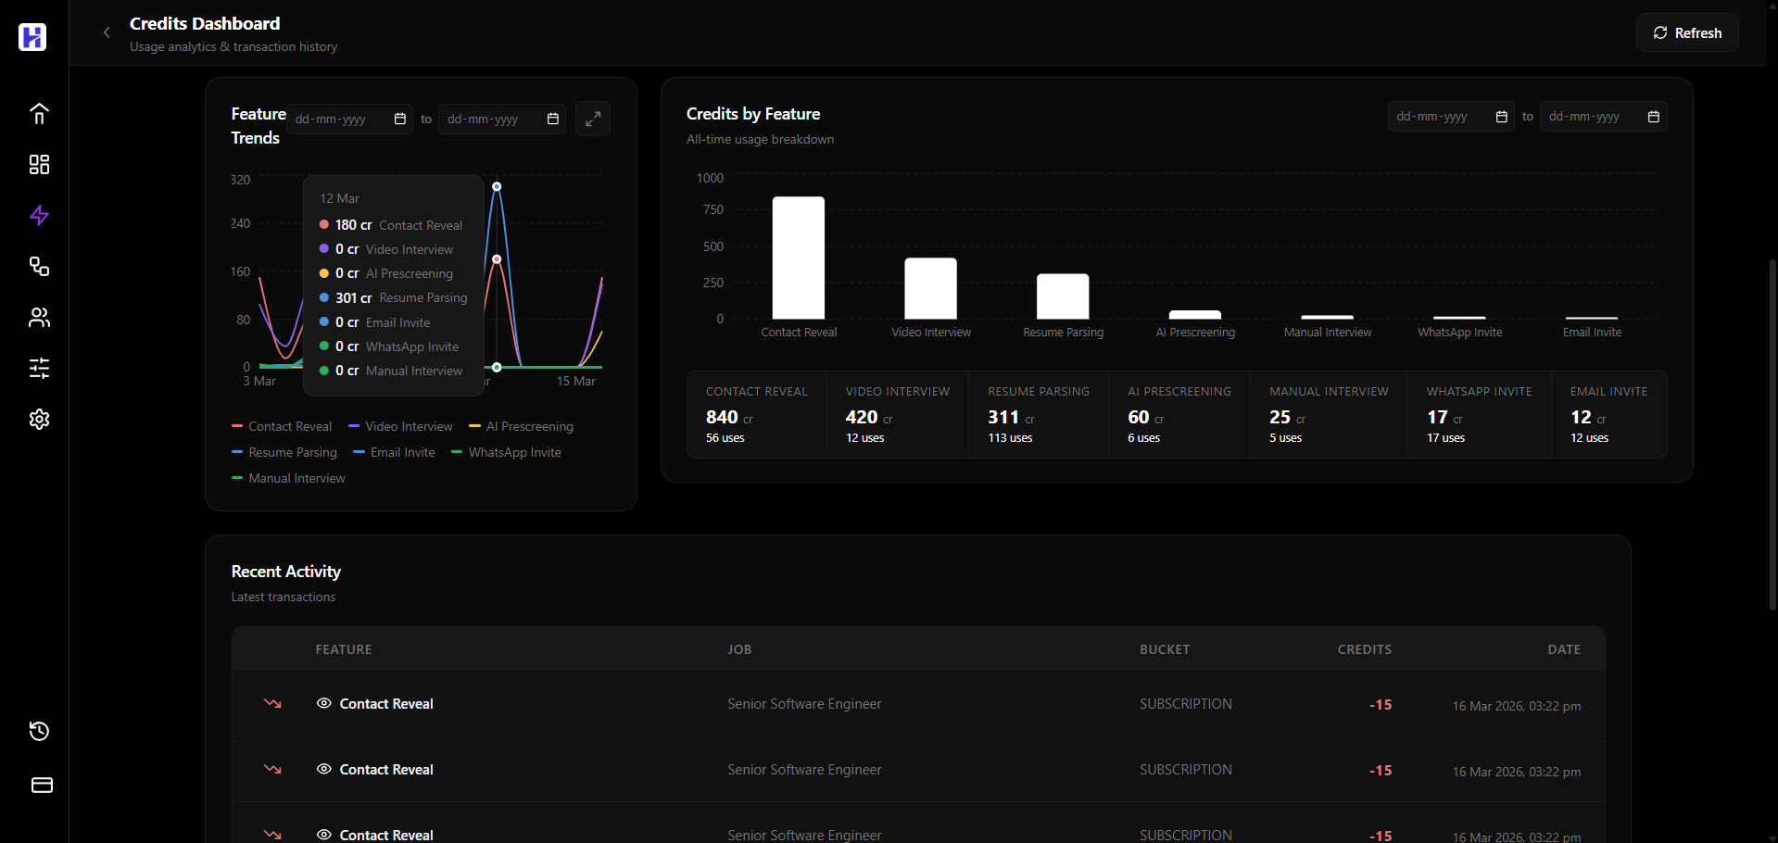
Task: Go back using the arrow beside Credits Dashboard
Action: click(107, 32)
